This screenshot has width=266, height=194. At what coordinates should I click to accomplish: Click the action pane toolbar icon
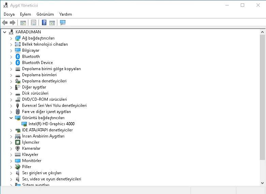(x=52, y=22)
